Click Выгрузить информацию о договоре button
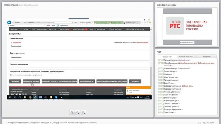 [x=112, y=81]
